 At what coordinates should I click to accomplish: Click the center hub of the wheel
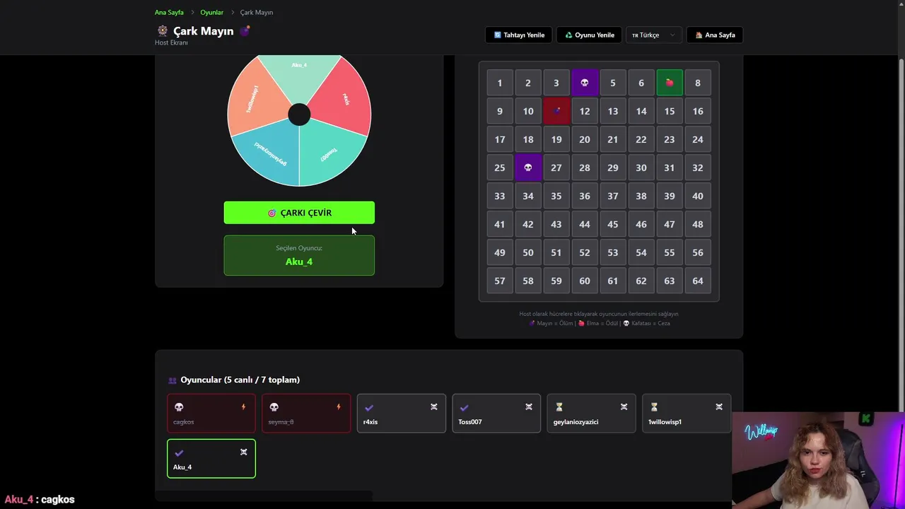click(x=299, y=115)
